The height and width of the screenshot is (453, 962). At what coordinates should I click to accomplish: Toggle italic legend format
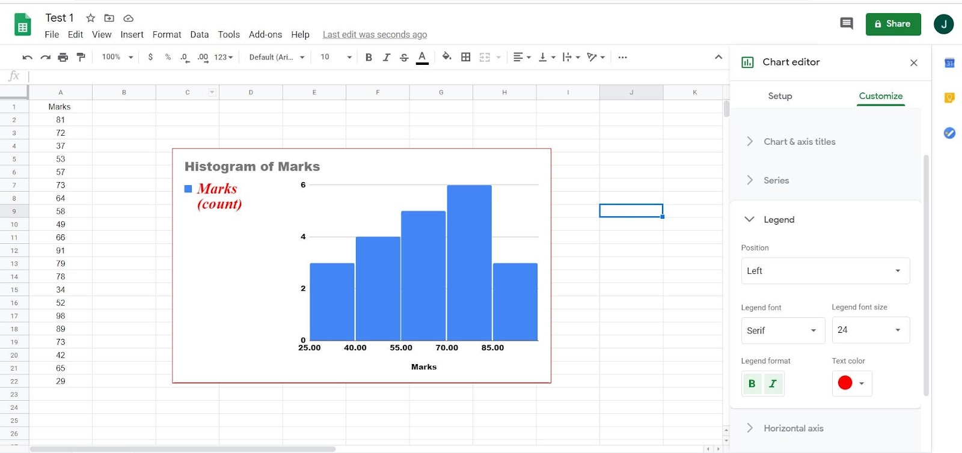(773, 383)
